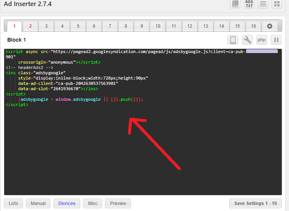Open the Lists settings

pos(14,203)
